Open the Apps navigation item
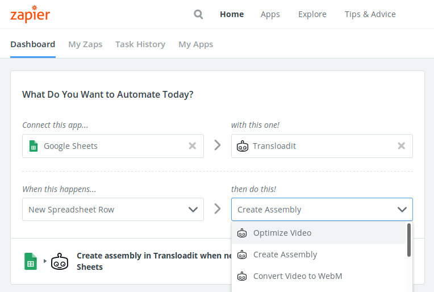The height and width of the screenshot is (292, 434). click(270, 14)
